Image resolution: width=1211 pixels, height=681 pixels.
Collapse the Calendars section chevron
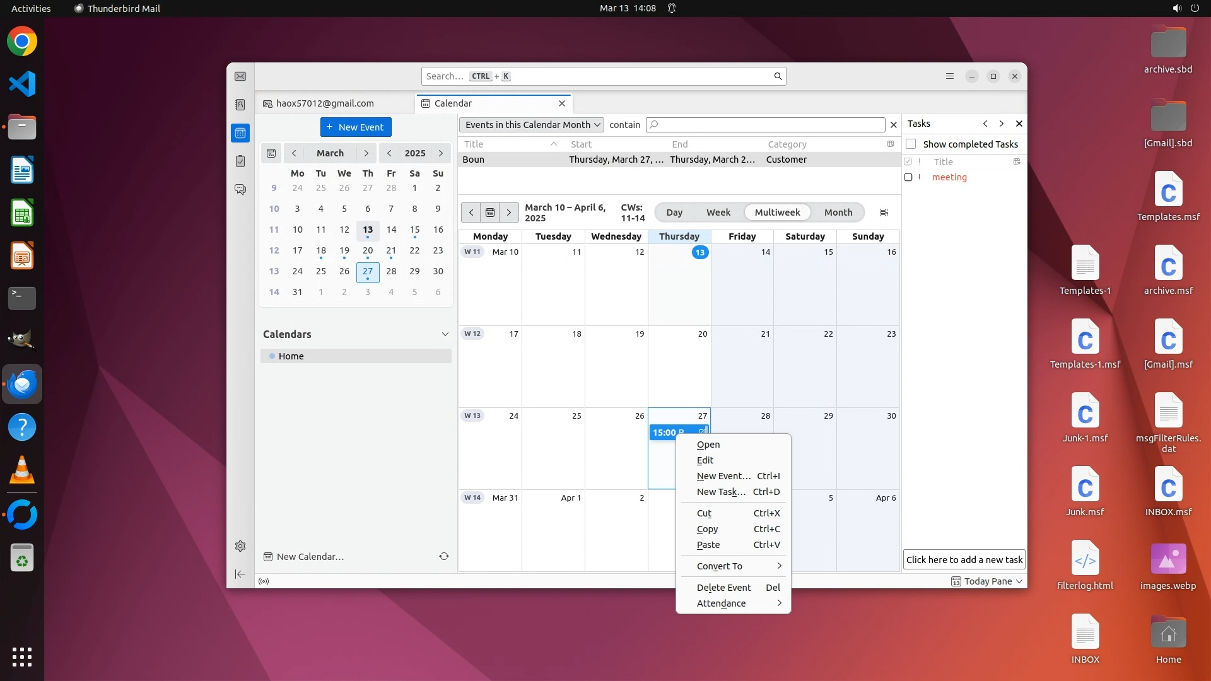tap(445, 334)
